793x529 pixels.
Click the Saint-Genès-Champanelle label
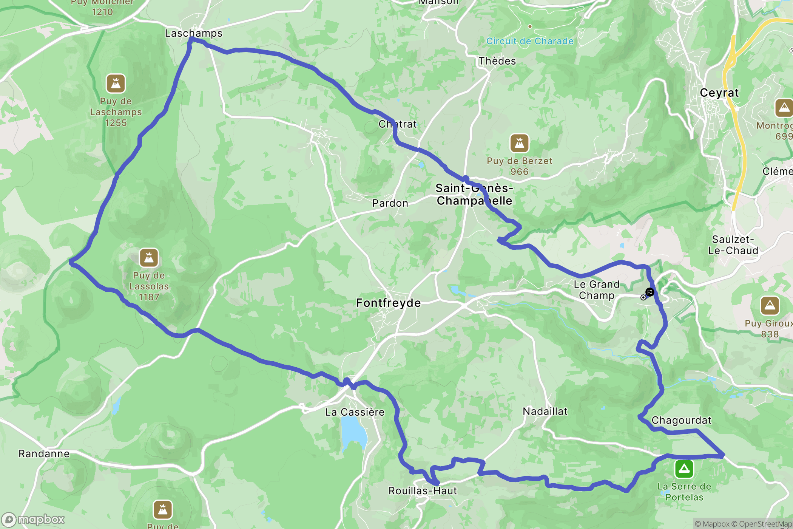point(474,194)
